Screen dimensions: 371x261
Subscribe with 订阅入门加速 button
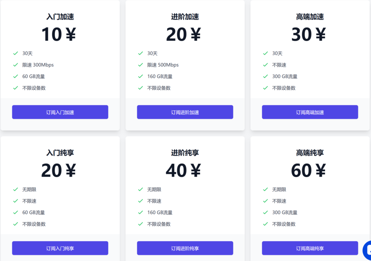tap(60, 112)
